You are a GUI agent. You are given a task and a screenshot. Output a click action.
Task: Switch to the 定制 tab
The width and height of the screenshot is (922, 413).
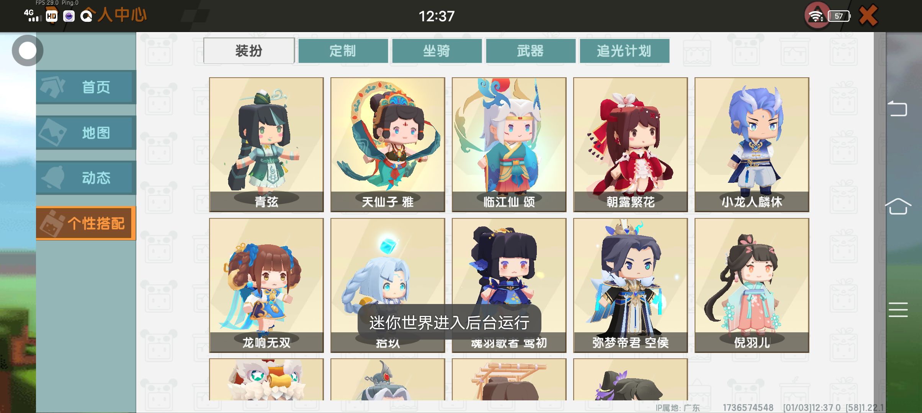coord(343,51)
